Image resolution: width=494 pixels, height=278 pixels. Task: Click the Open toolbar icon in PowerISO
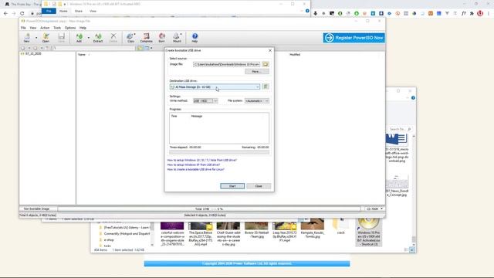[x=46, y=38]
